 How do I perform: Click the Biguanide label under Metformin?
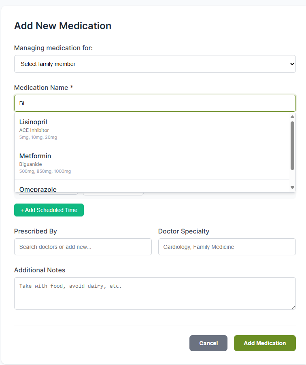[x=30, y=164]
